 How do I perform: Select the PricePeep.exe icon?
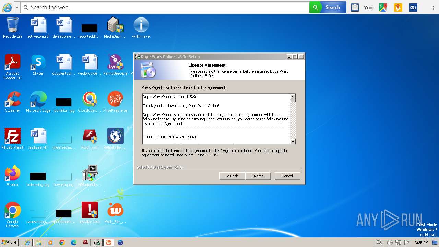point(115,102)
